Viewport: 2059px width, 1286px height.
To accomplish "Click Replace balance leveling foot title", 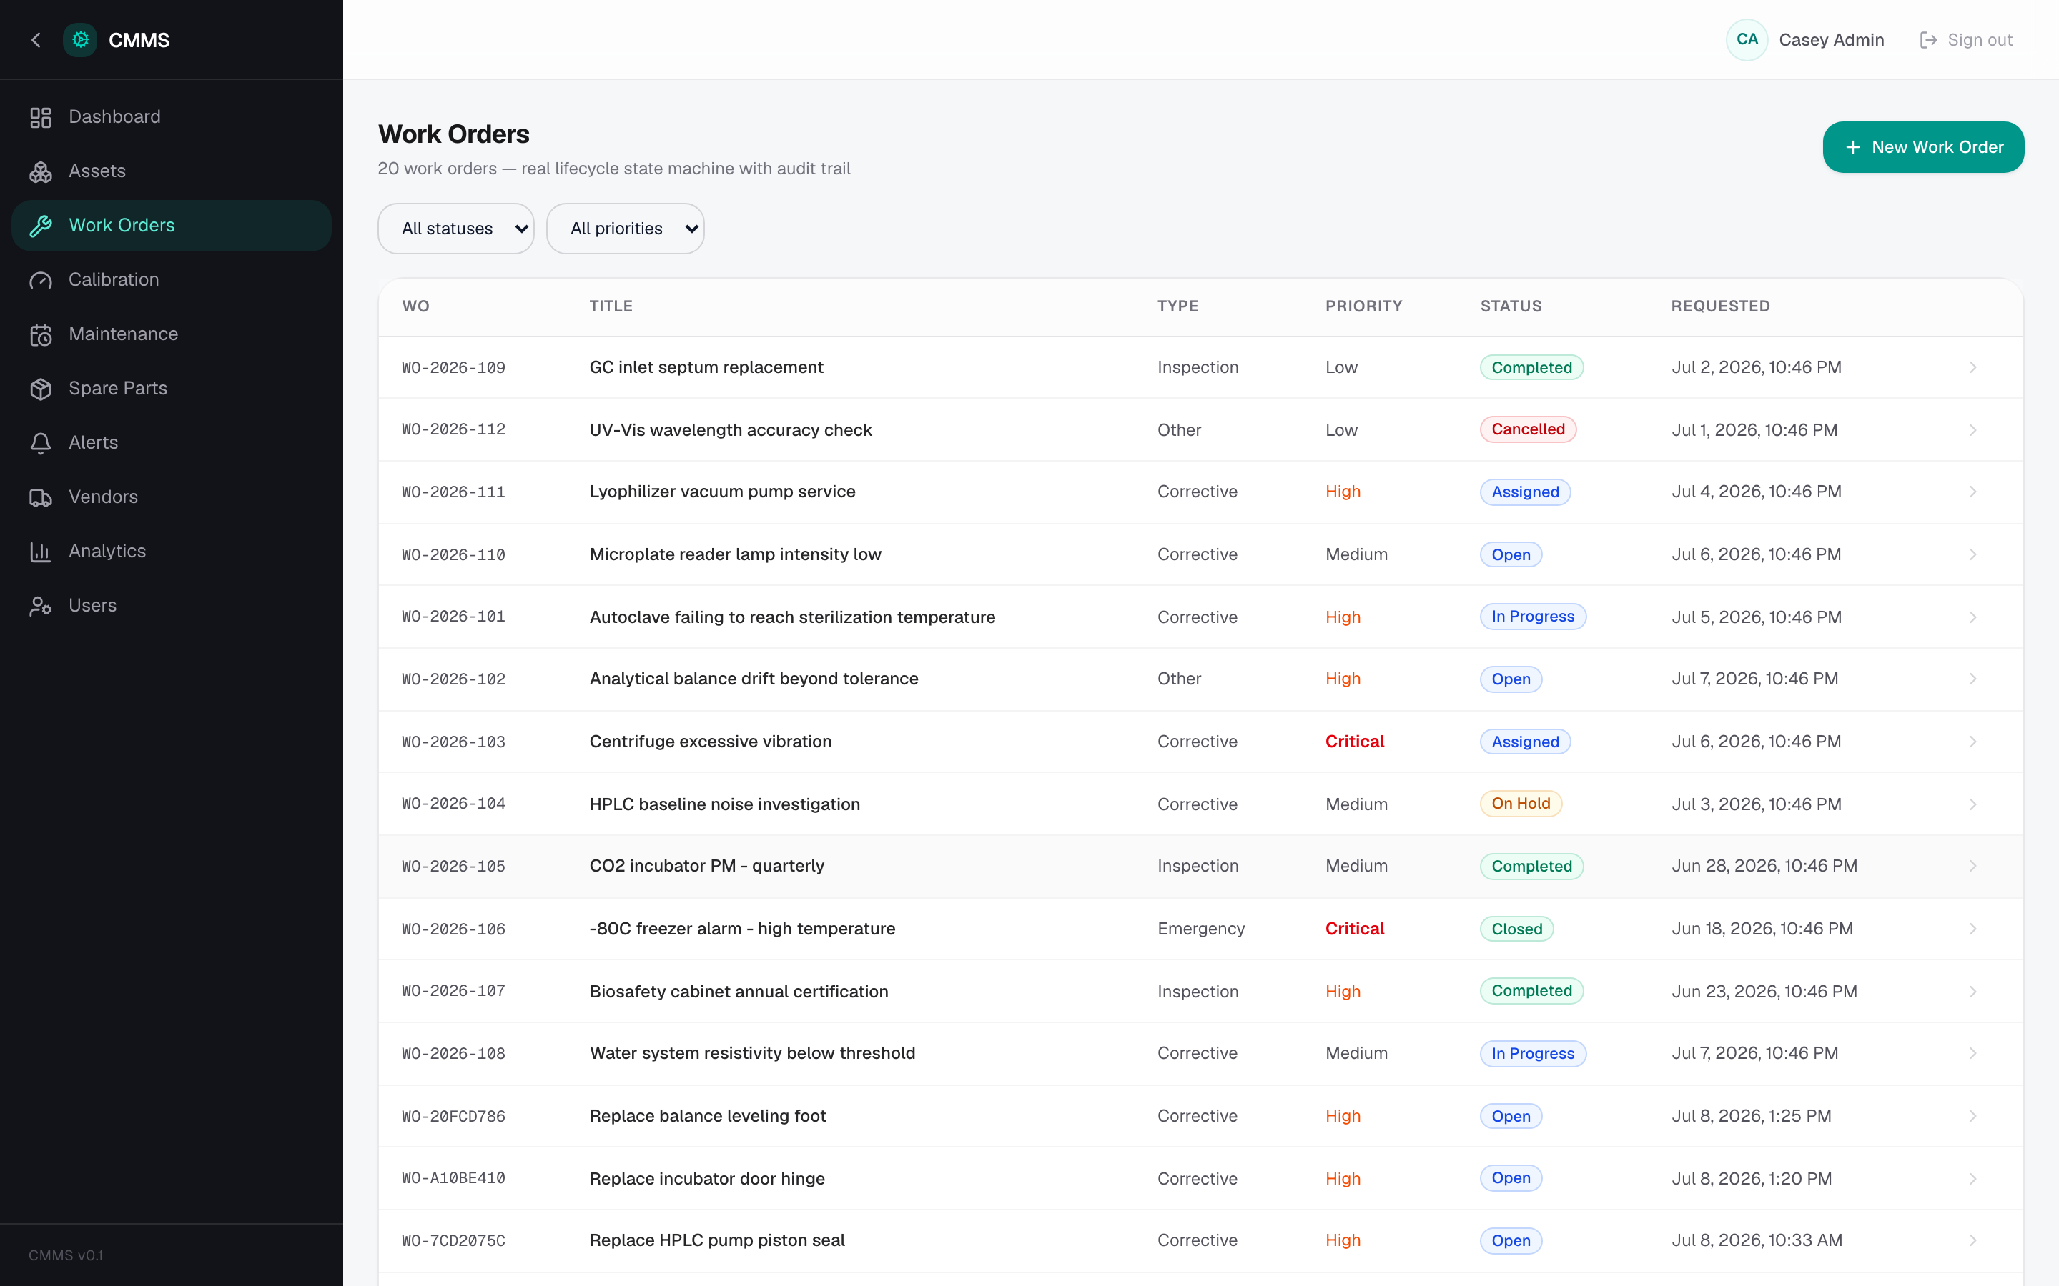I will [708, 1117].
